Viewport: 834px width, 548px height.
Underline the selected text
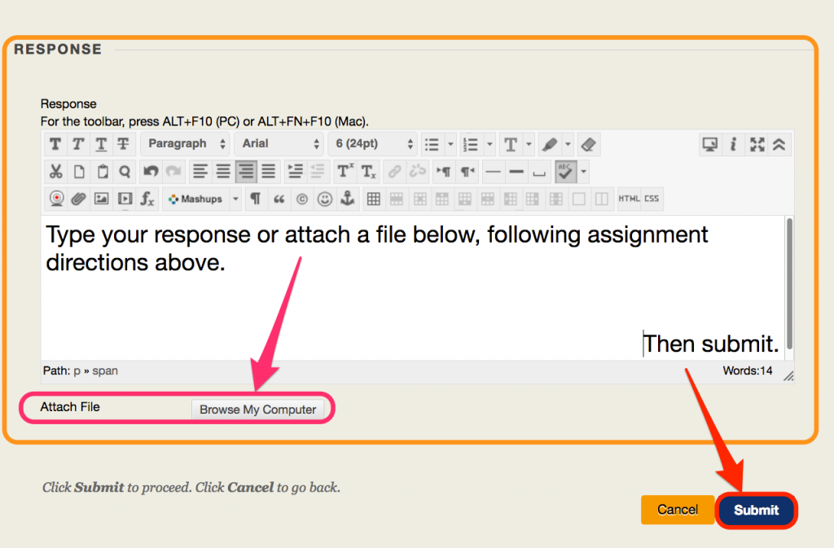101,144
